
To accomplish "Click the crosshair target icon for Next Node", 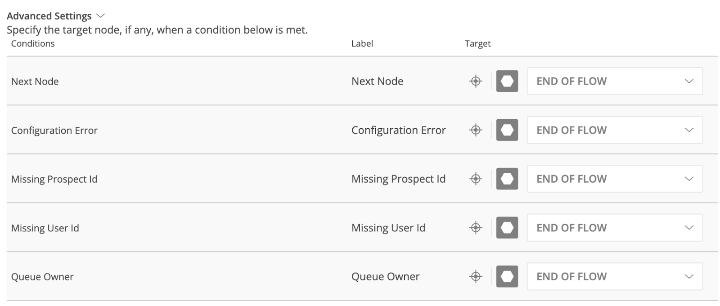I will pos(476,81).
